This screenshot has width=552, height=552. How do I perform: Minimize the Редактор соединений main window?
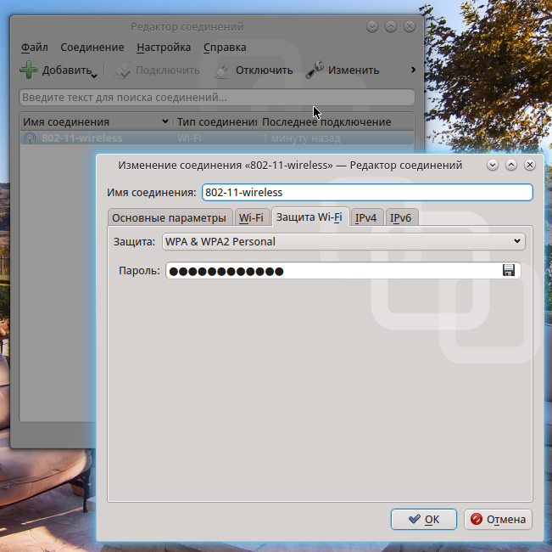click(372, 26)
